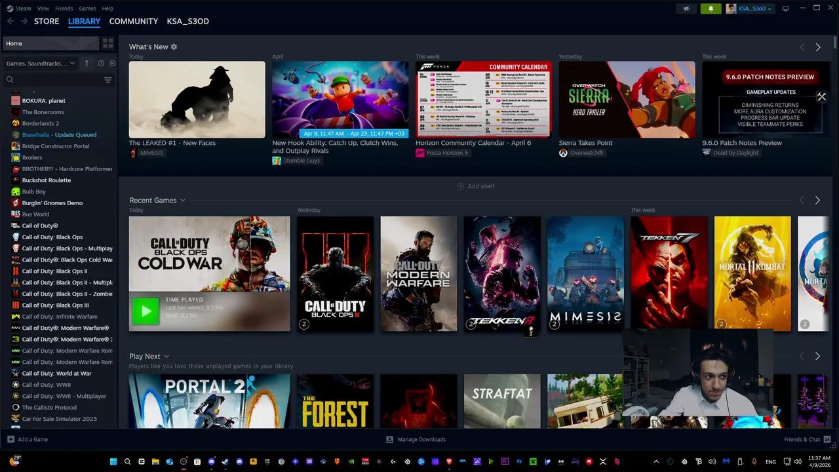
Task: Click the Buckshot Roulette game icon
Action: click(x=16, y=180)
